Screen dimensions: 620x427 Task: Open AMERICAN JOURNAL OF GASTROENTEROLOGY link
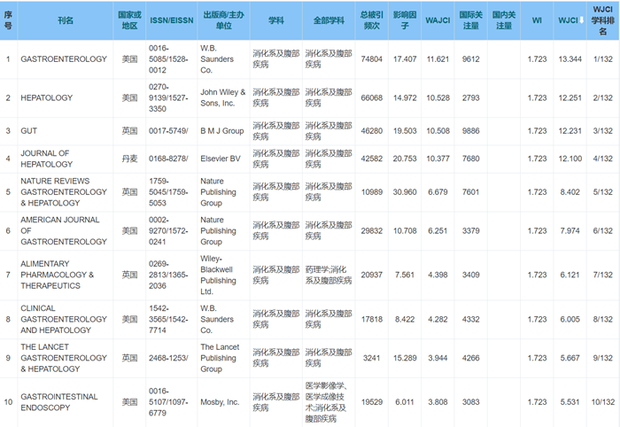(60, 230)
